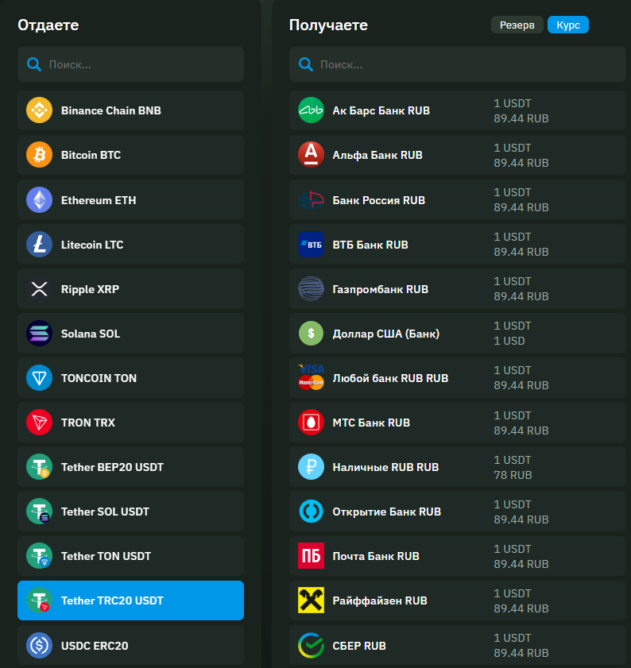Click the TONCOIN TON icon
631x668 pixels.
coord(39,378)
